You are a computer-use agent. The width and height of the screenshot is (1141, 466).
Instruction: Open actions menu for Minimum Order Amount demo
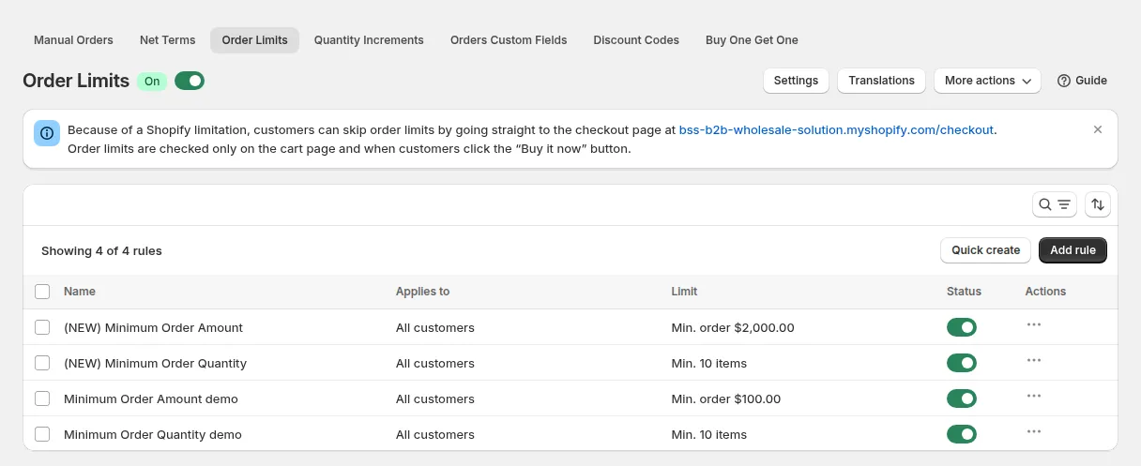tap(1034, 396)
